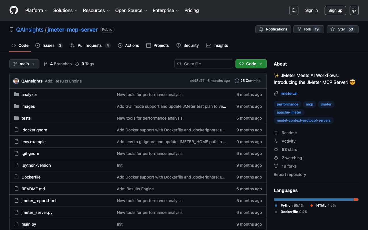Open the Activity pulse entry
This screenshot has height=230, width=368.
(288, 141)
